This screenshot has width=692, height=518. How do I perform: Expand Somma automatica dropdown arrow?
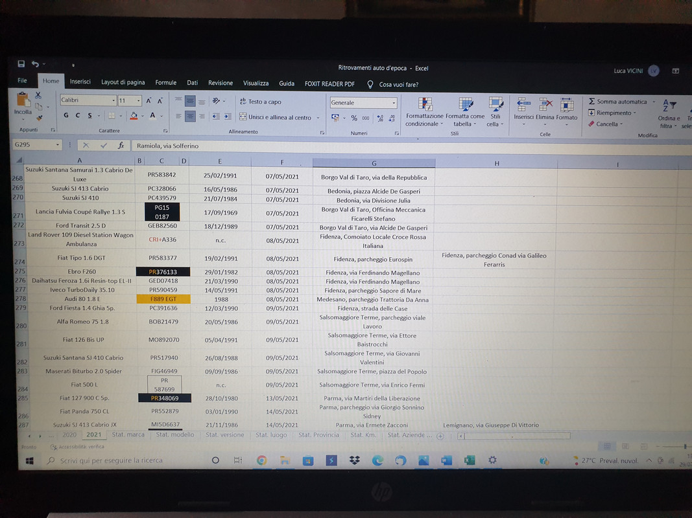pos(654,102)
